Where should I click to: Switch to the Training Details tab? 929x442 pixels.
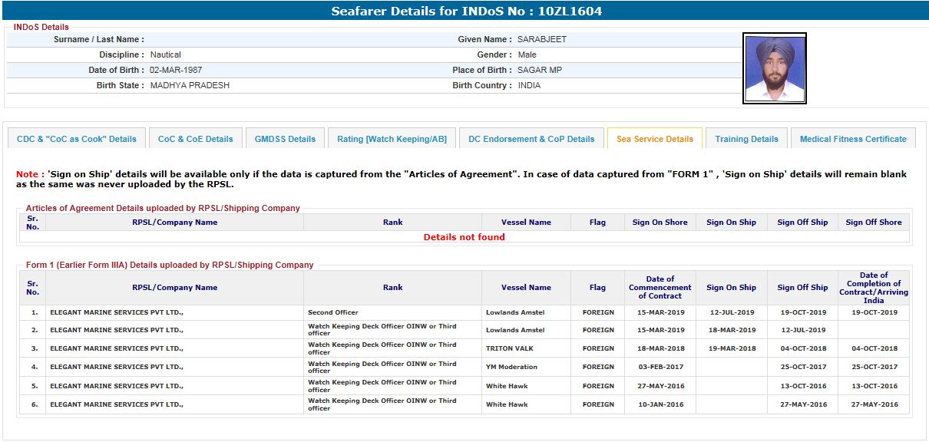tap(746, 139)
